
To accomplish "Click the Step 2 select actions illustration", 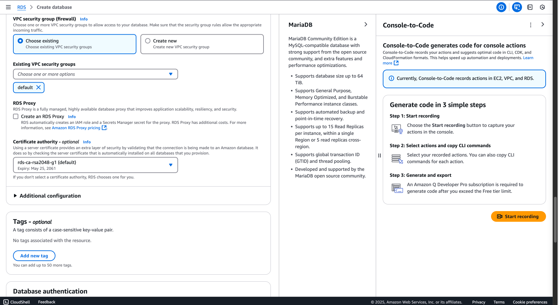I will coord(397,159).
